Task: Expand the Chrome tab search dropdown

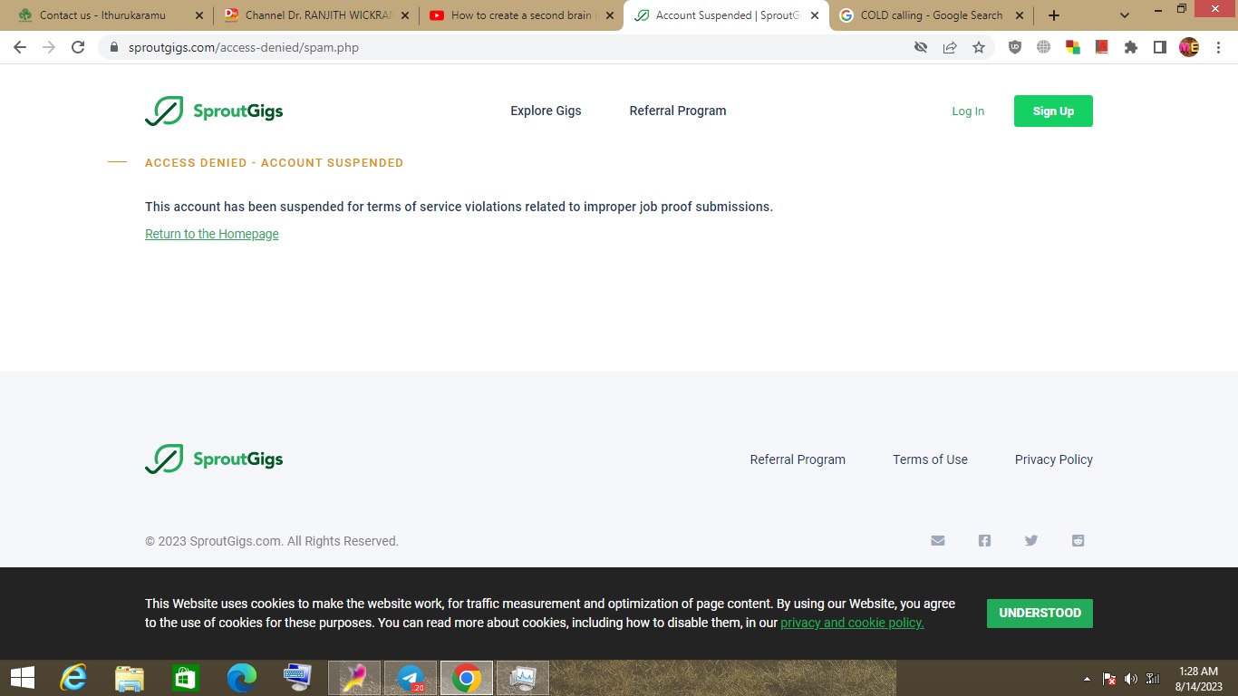Action: (x=1125, y=15)
